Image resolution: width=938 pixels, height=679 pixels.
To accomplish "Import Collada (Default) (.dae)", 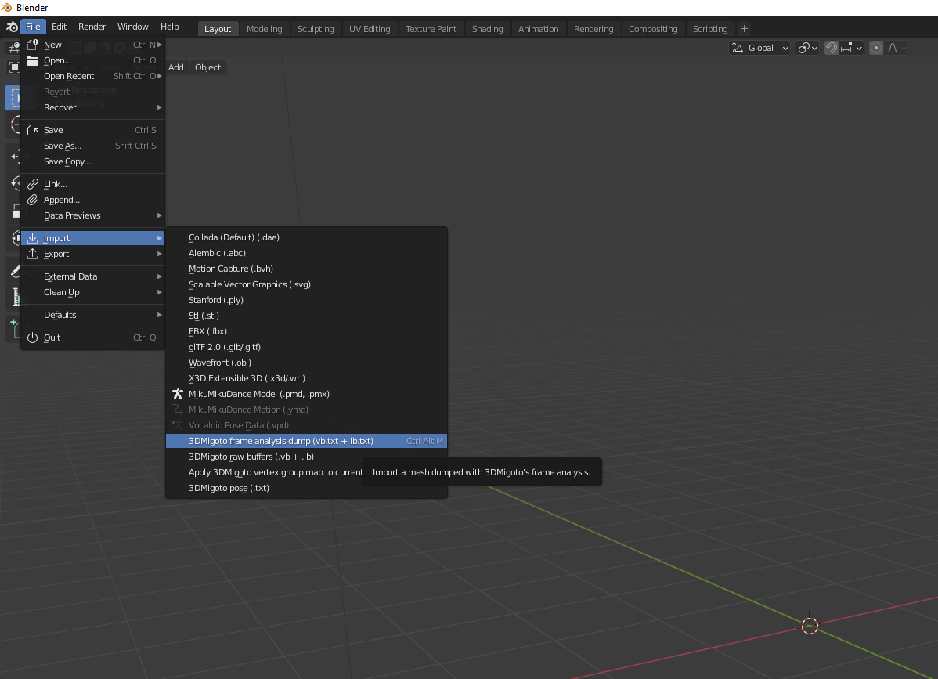I will [306, 237].
